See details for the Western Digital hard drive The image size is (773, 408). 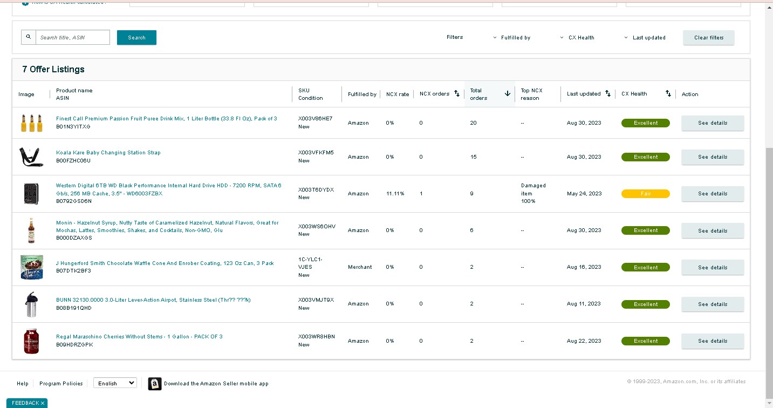713,194
